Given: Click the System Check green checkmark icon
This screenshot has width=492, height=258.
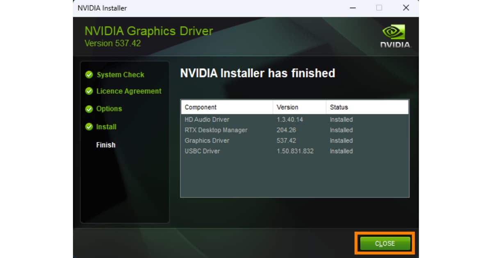Looking at the screenshot, I should (89, 75).
